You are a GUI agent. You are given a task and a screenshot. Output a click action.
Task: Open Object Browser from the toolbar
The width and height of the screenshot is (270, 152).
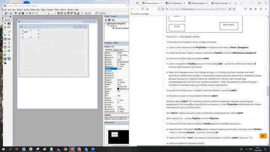click(x=68, y=13)
